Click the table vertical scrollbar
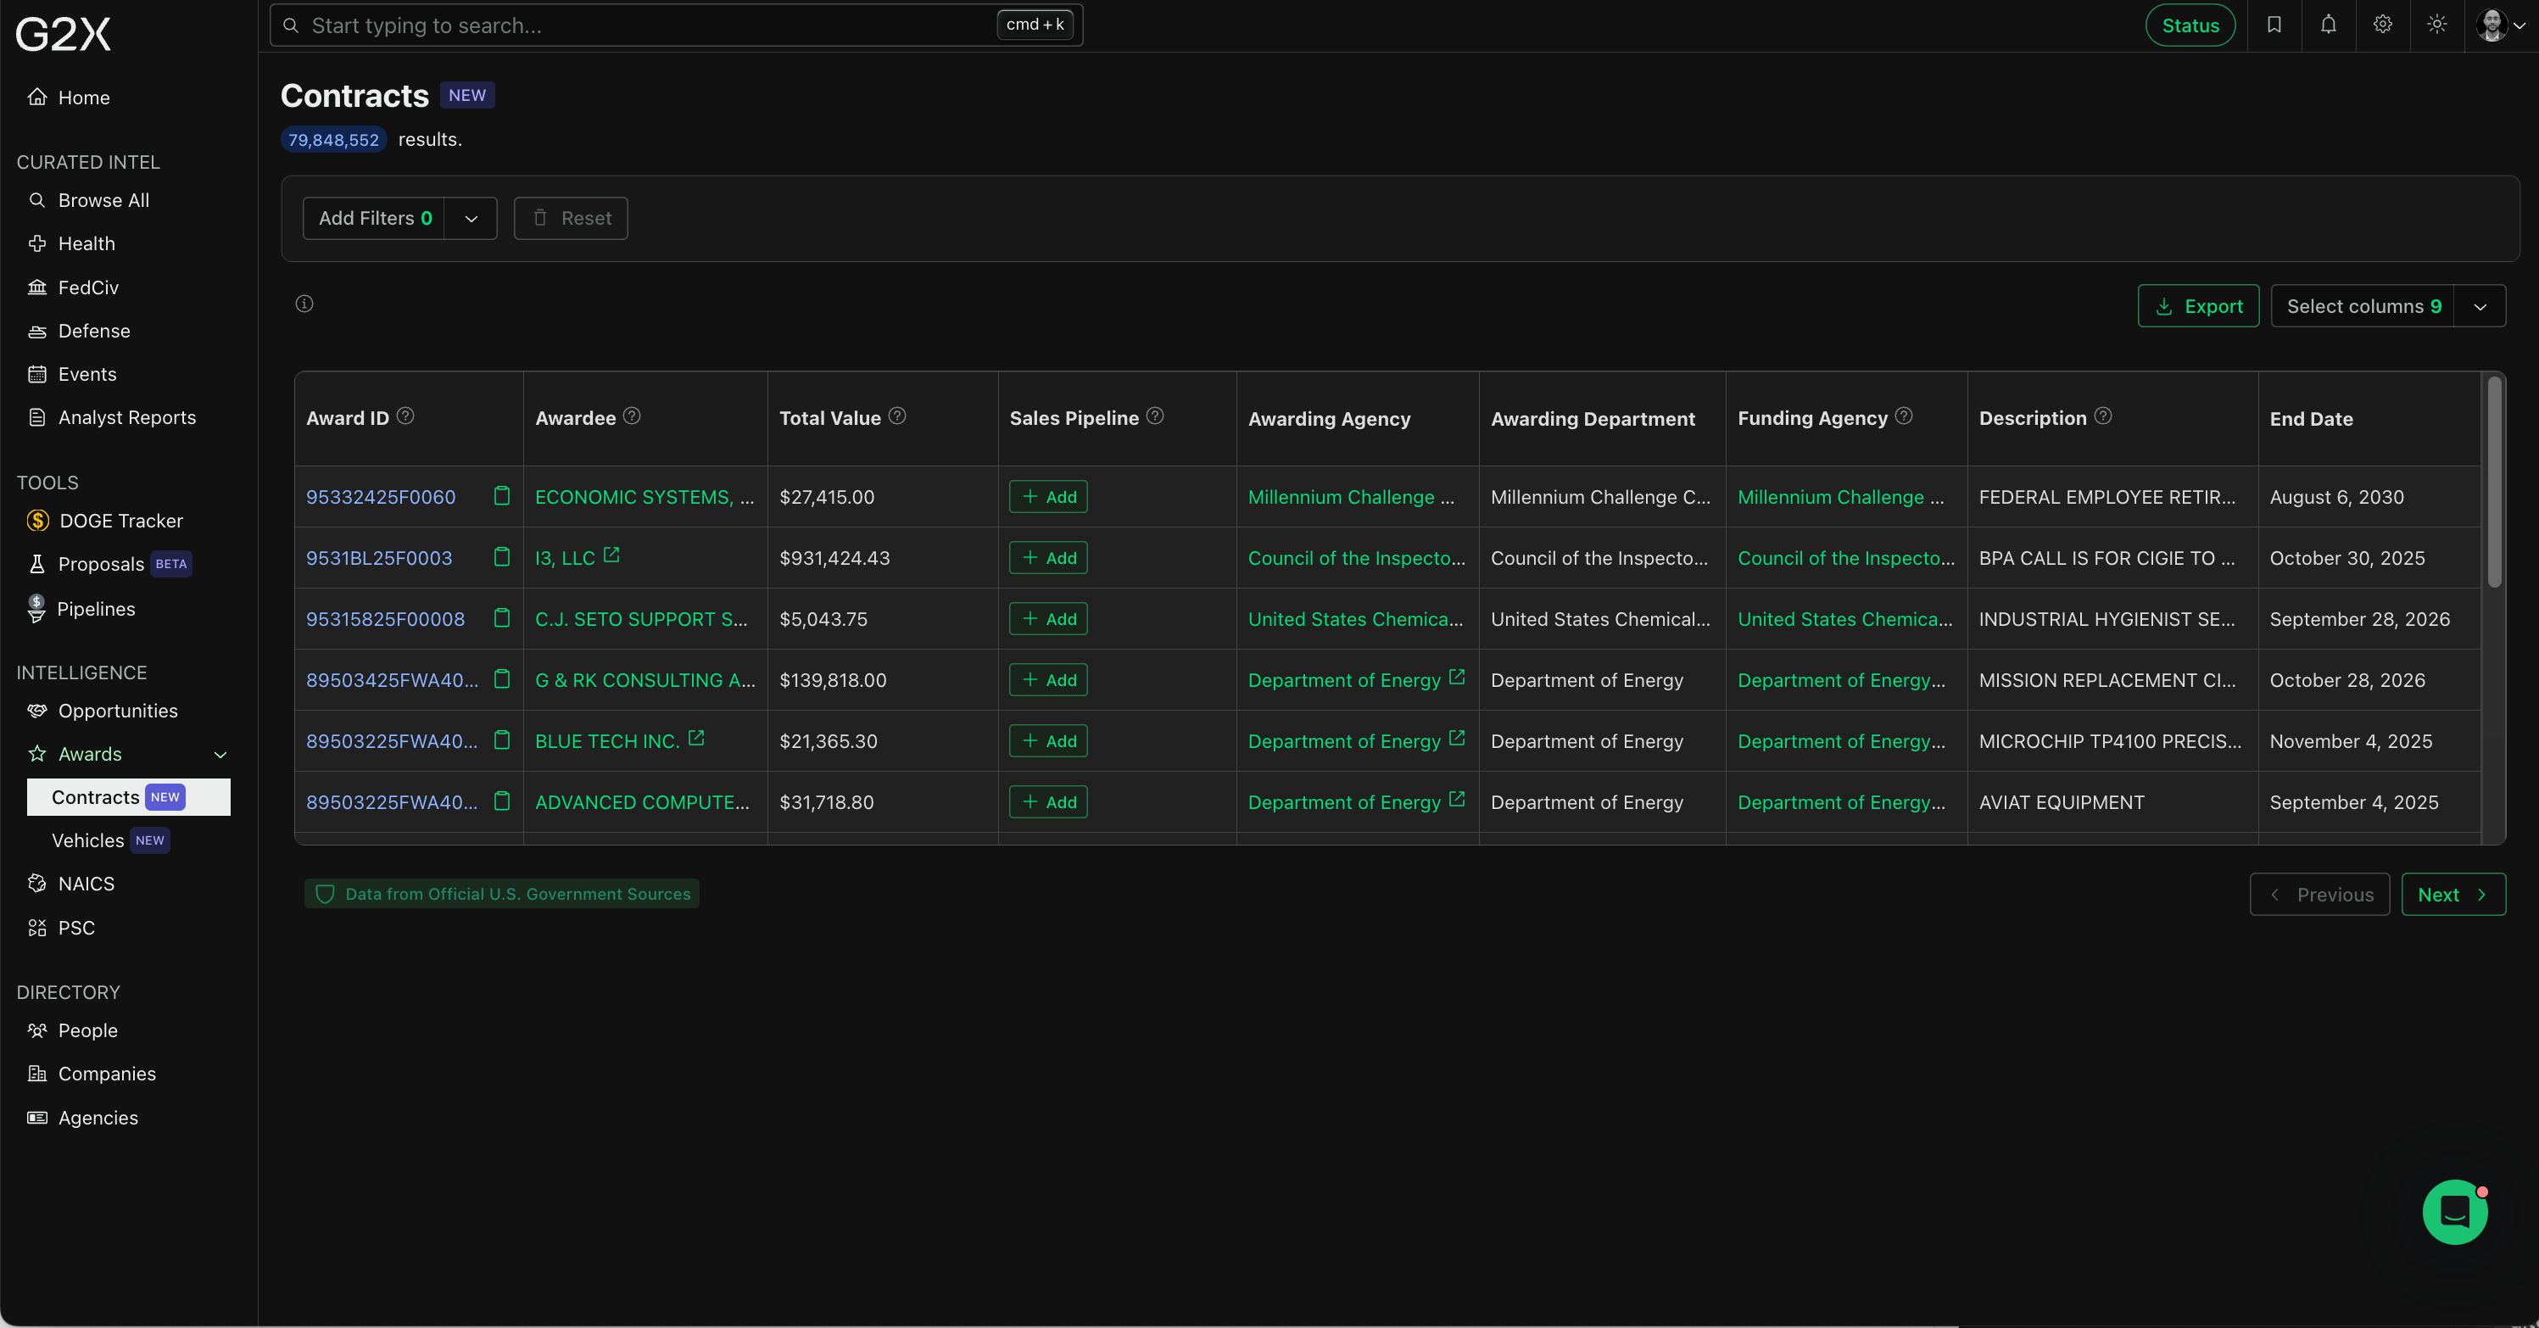 2494,483
